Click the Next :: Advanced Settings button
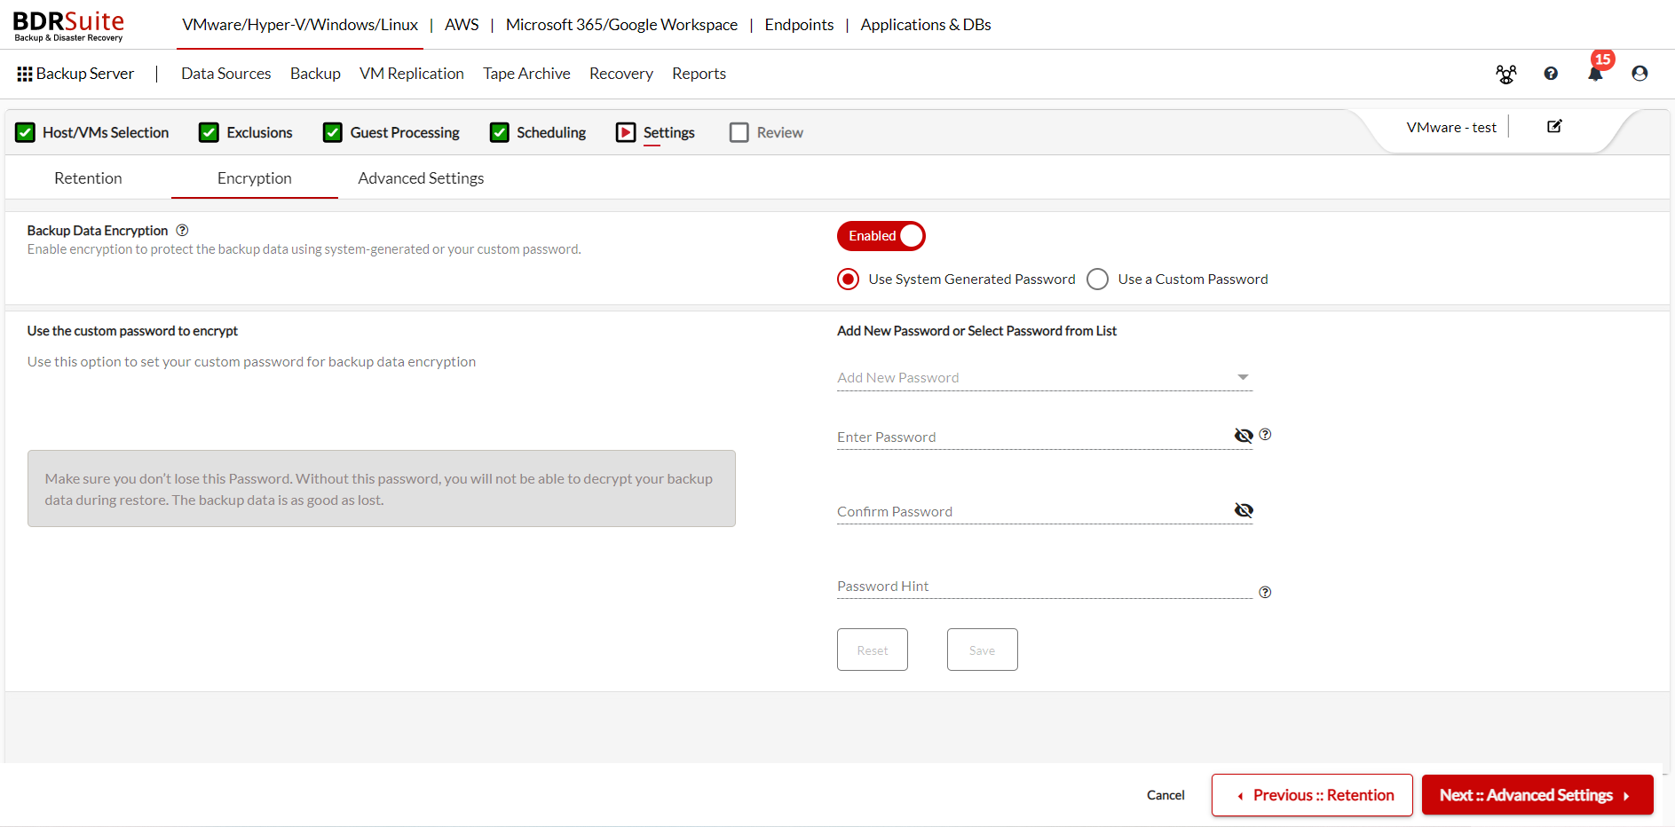The width and height of the screenshot is (1675, 827). [1537, 795]
